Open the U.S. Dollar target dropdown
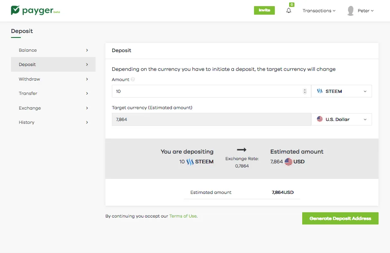This screenshot has width=390, height=253. (x=341, y=119)
